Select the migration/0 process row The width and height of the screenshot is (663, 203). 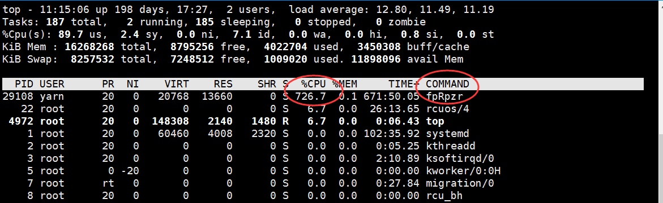tap(323, 183)
